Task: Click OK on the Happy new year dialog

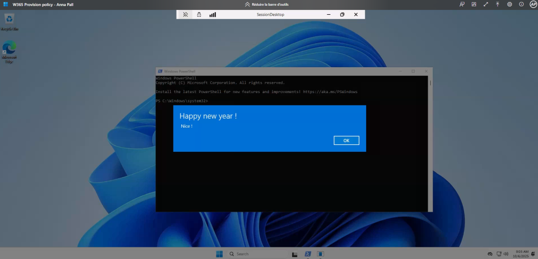Action: (346, 140)
